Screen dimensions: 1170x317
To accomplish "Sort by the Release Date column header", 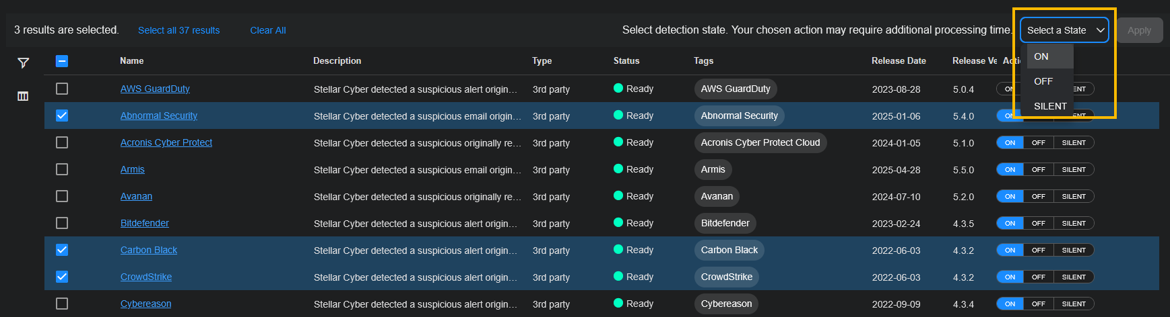I will click(899, 60).
